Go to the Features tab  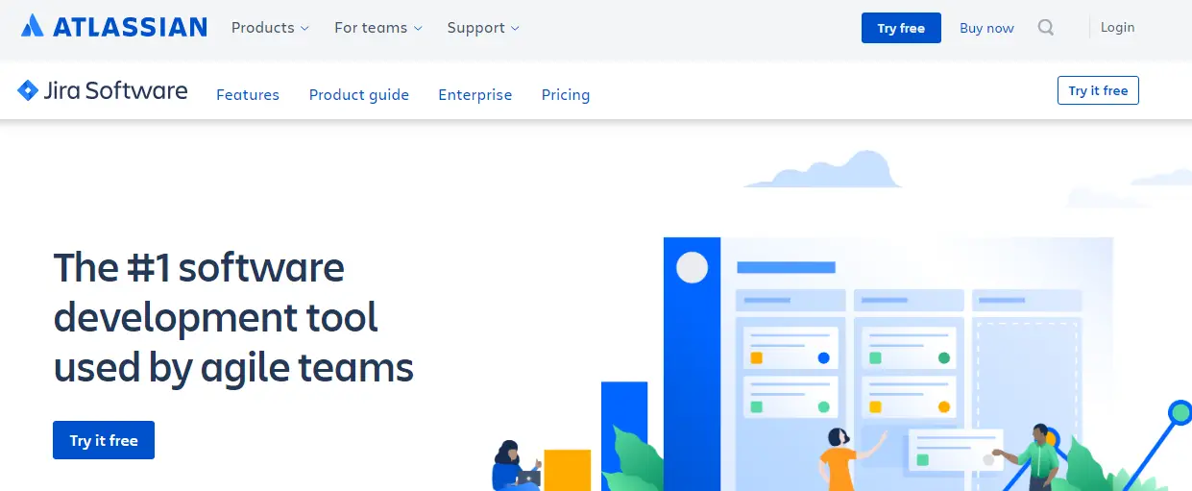click(x=248, y=94)
